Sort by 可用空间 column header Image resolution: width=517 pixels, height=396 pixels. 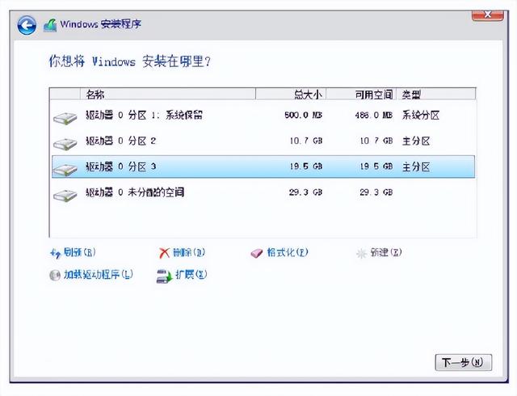361,94
